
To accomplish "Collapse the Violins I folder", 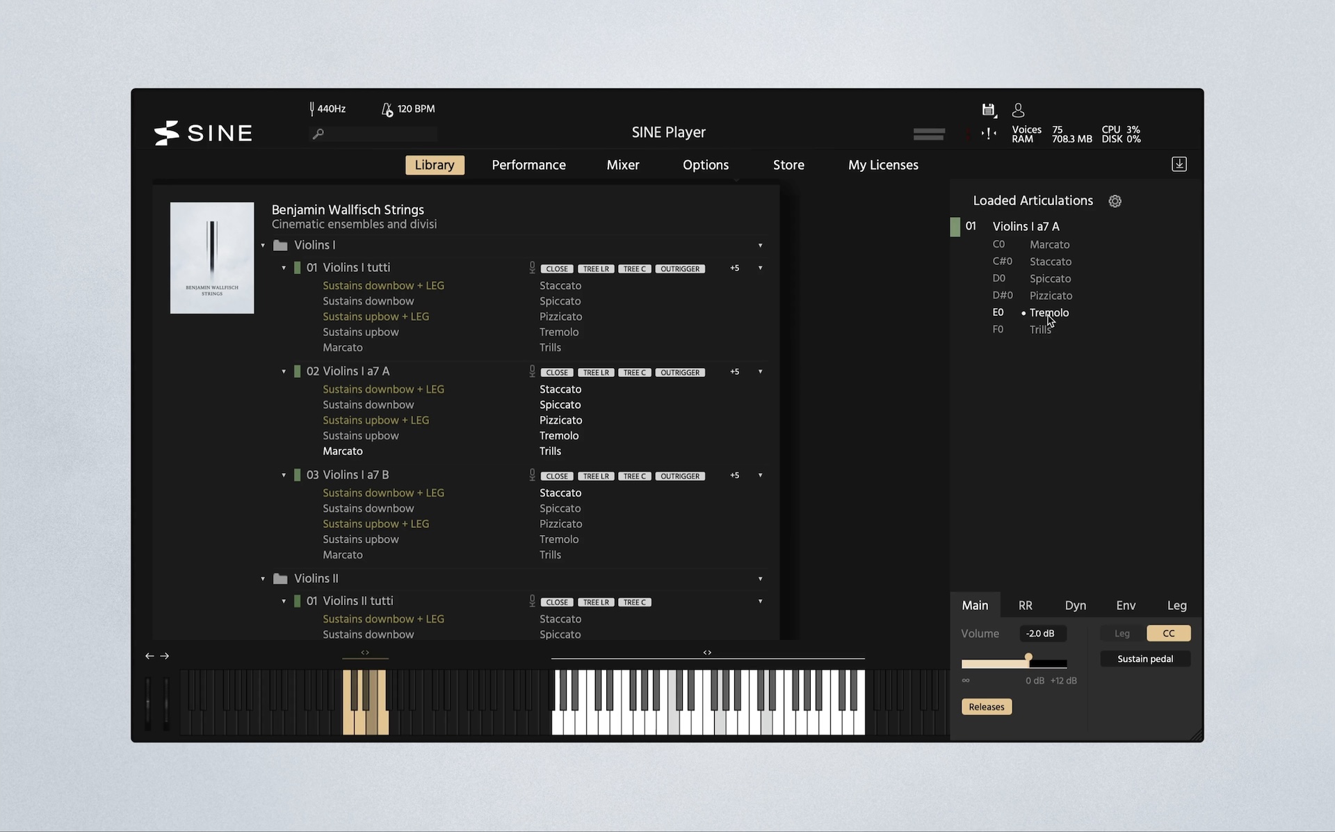I will (263, 246).
